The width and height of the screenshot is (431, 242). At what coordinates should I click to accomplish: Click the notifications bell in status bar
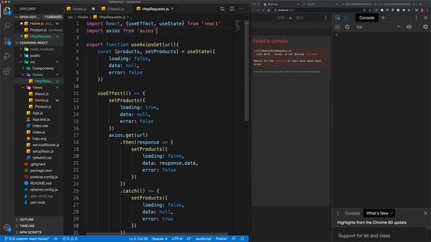coord(242,239)
